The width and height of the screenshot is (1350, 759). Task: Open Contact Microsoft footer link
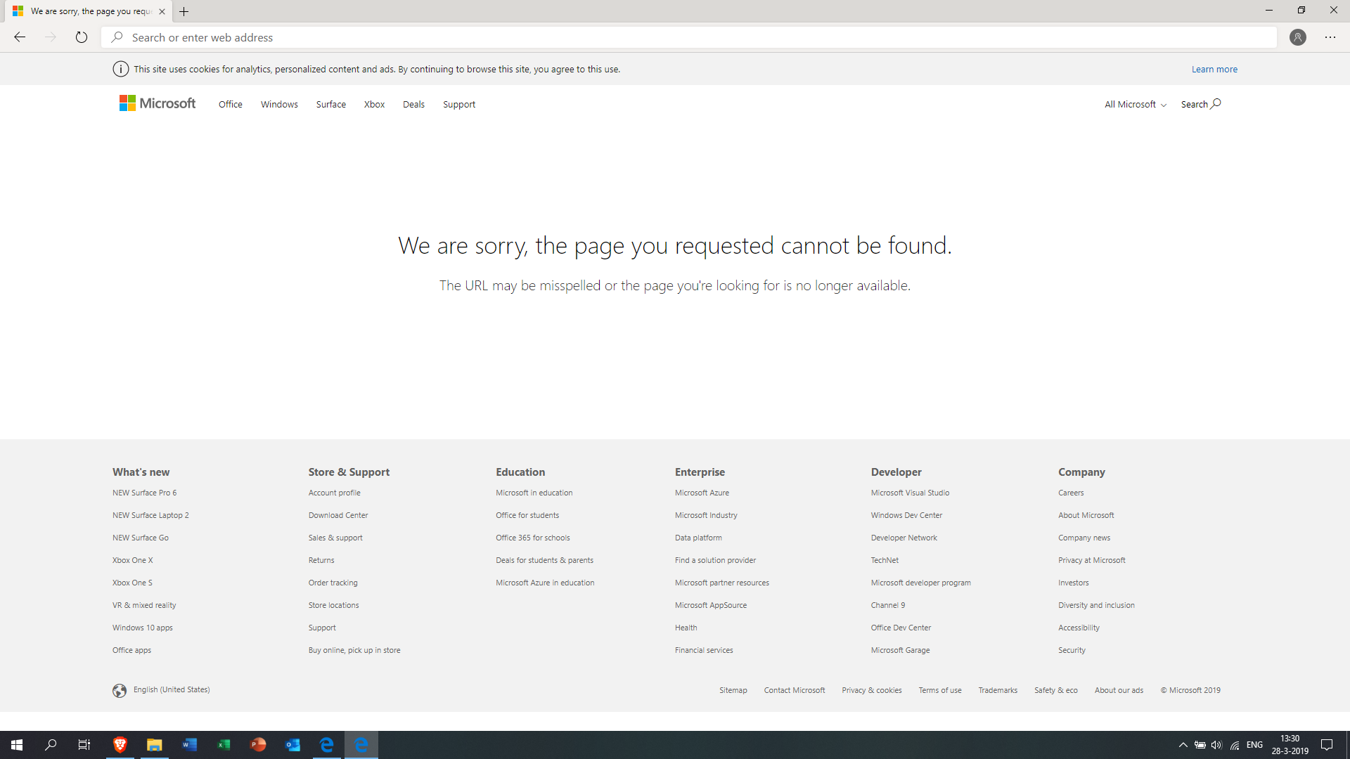(795, 690)
